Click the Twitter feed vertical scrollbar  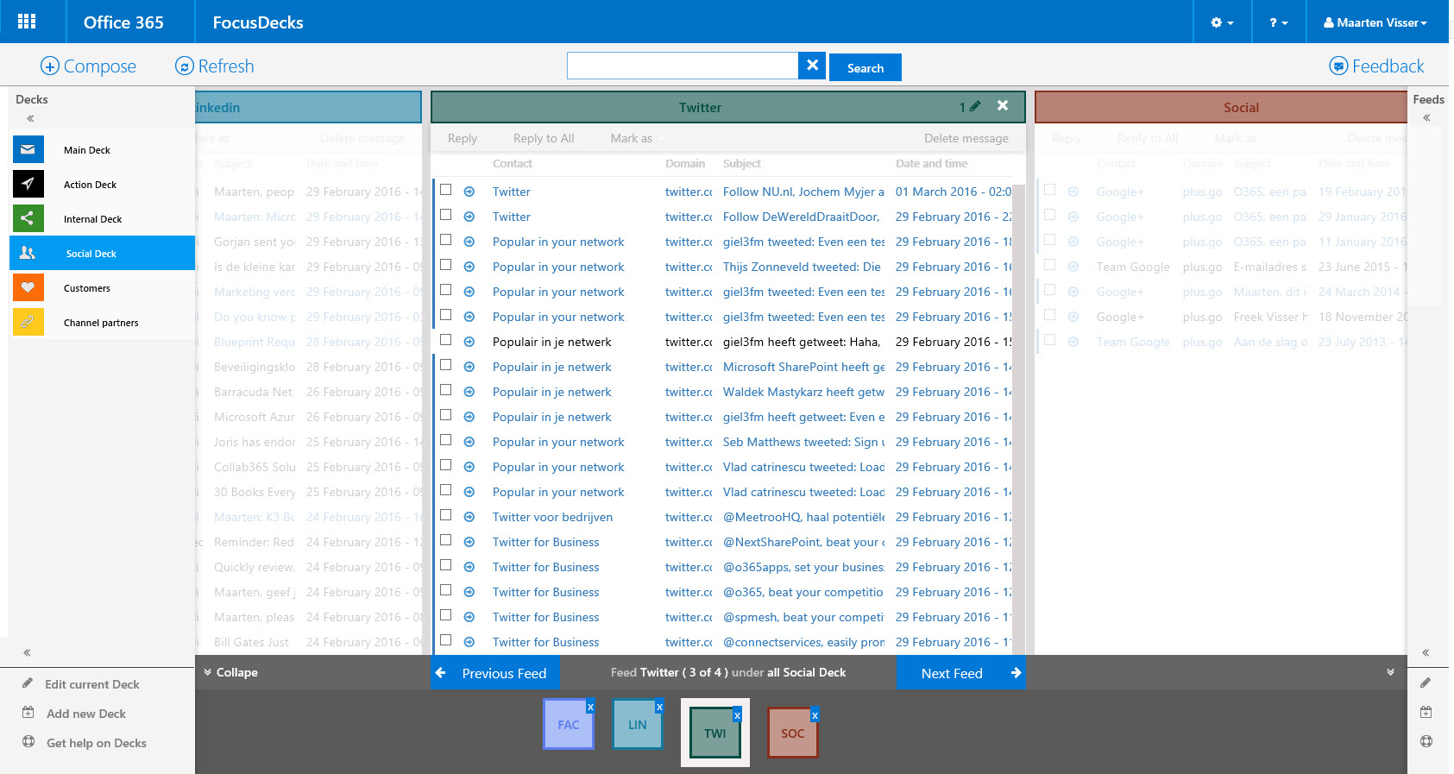pos(1018,418)
